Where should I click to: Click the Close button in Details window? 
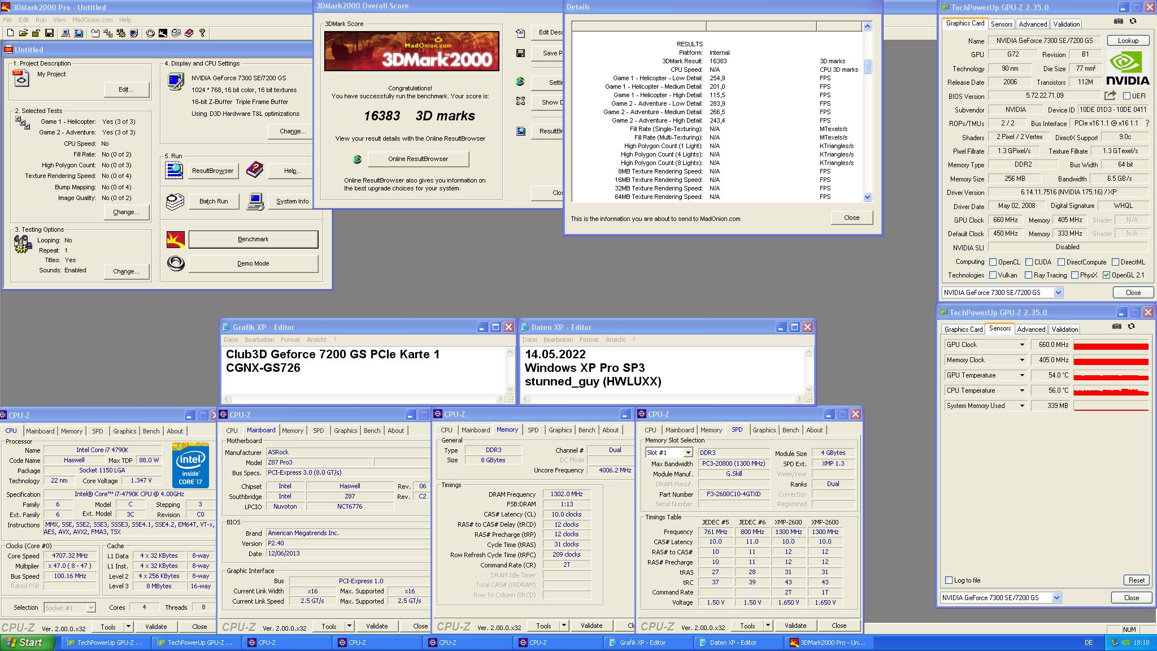point(851,218)
